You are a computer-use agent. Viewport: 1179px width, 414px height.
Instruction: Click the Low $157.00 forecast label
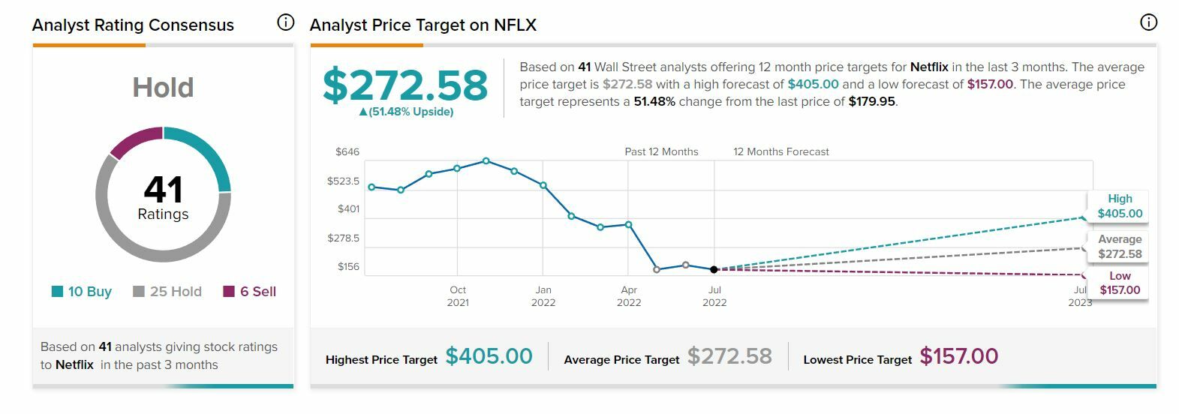(x=1119, y=283)
